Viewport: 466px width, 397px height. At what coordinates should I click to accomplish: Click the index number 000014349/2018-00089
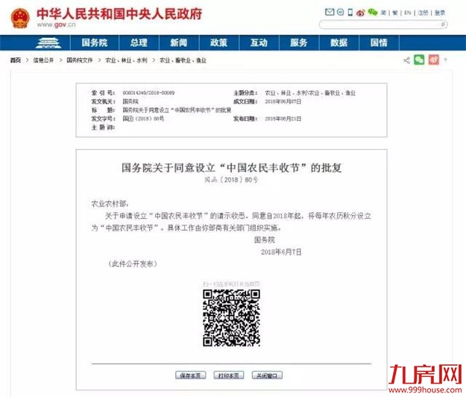click(148, 93)
